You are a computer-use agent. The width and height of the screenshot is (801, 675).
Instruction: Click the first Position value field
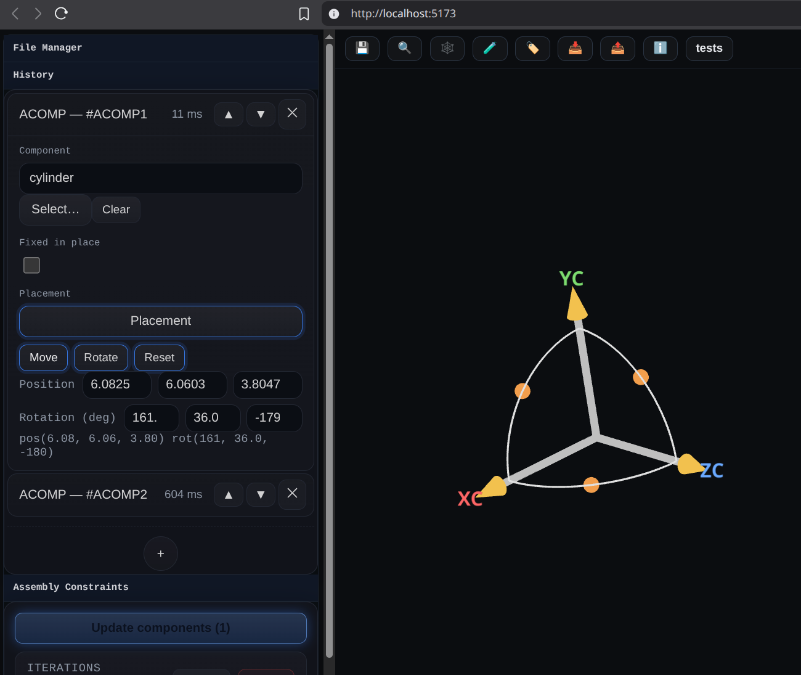click(116, 385)
